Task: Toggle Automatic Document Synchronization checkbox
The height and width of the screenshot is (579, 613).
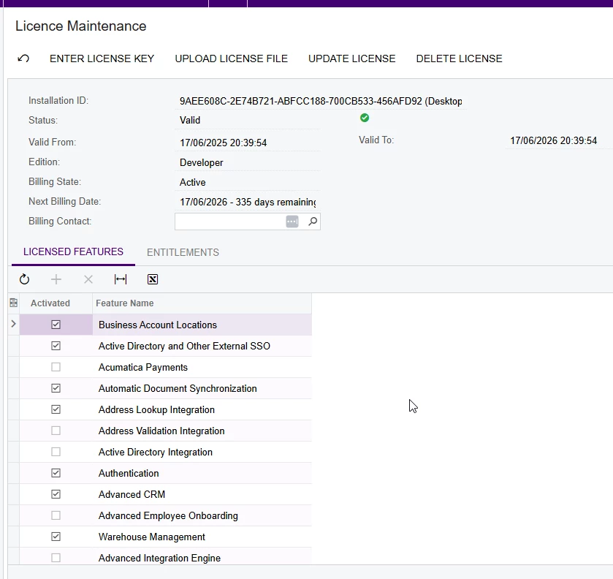Action: 56,388
